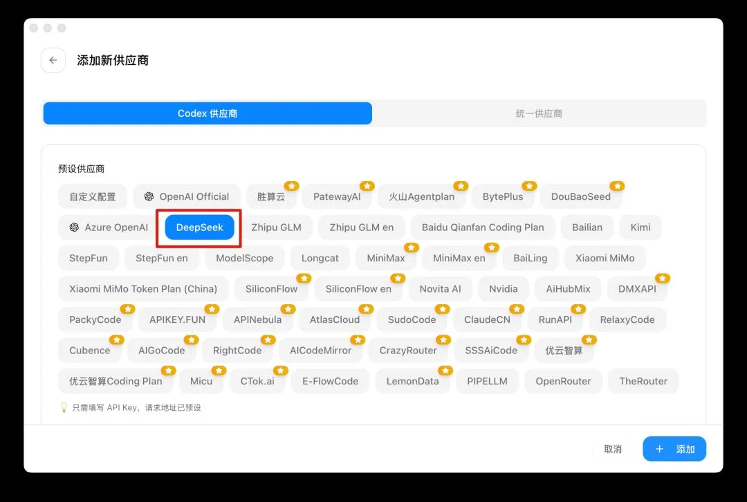Pick Kimi provider

point(640,227)
